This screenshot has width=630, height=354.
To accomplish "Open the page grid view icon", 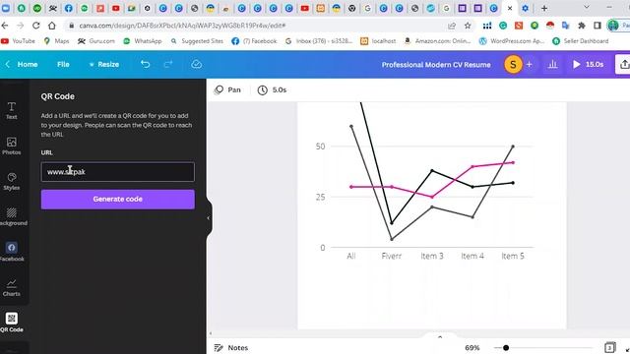I will 610,347.
